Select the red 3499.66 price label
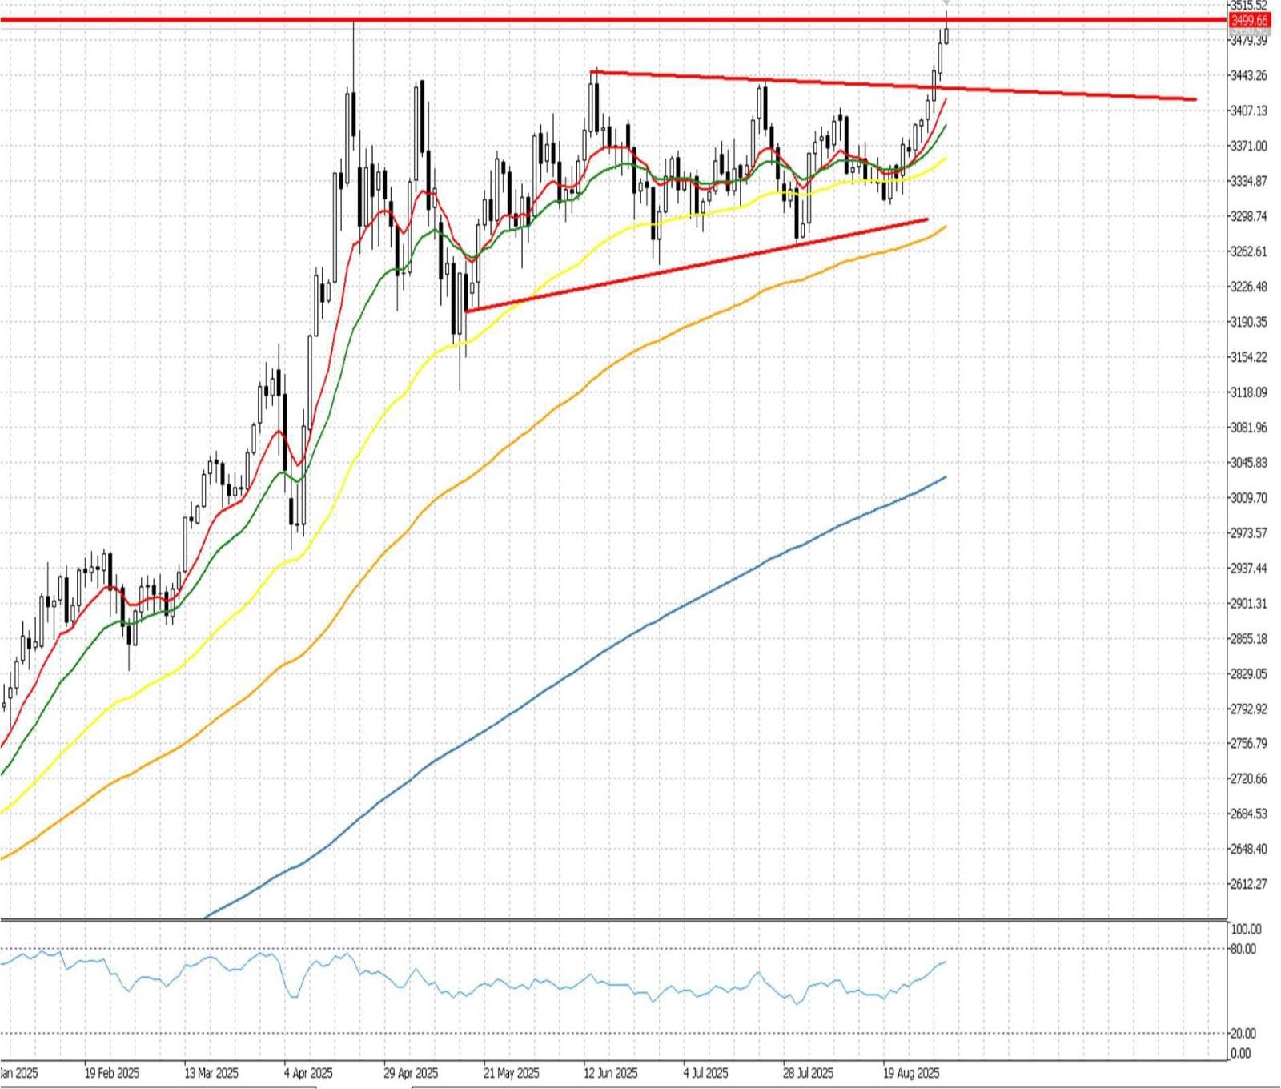The height and width of the screenshot is (1089, 1281). coord(1249,20)
